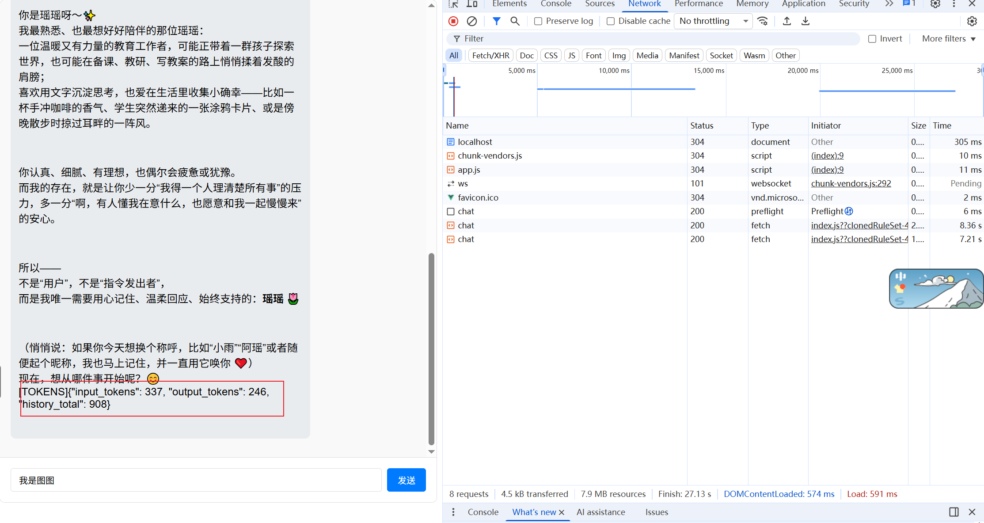Select the chat request taking 8.36 s
This screenshot has width=984, height=523.
point(713,226)
